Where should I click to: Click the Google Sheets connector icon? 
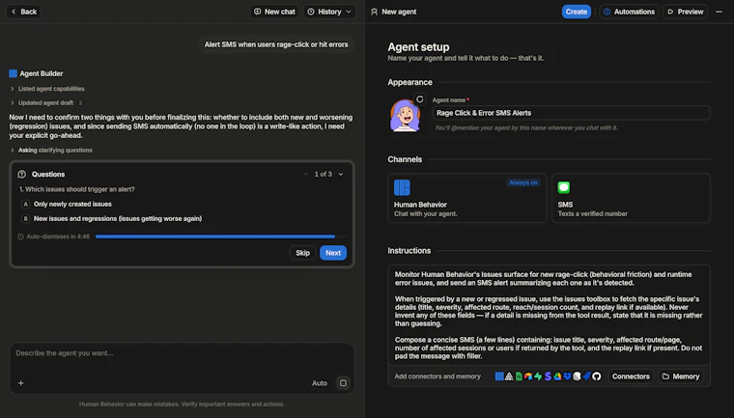tap(519, 376)
